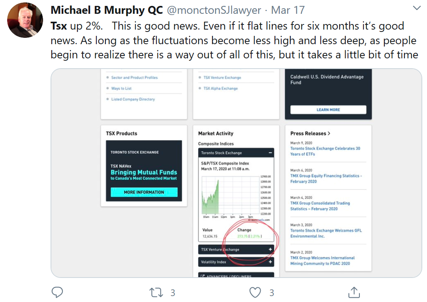Open the tweet options chevron

pos(417,8)
